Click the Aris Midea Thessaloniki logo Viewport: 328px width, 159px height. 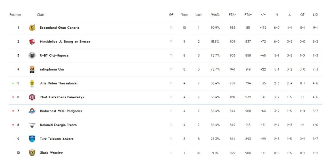coord(32,83)
